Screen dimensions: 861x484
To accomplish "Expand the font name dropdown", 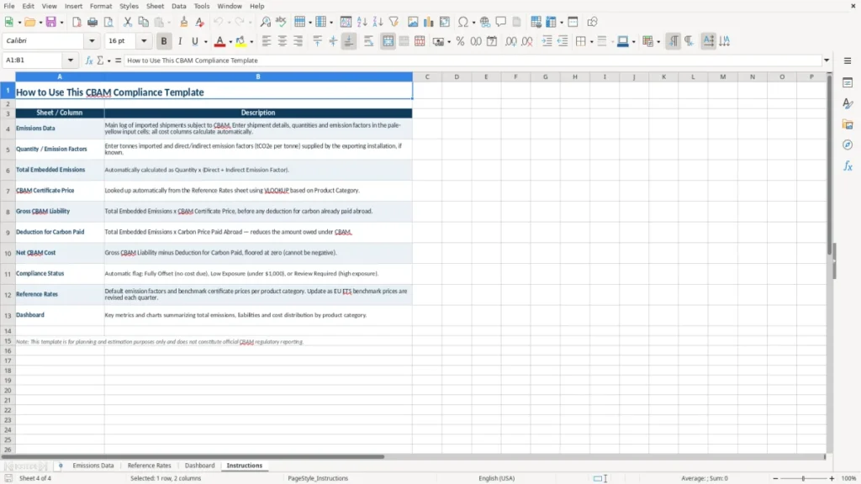I will point(92,40).
